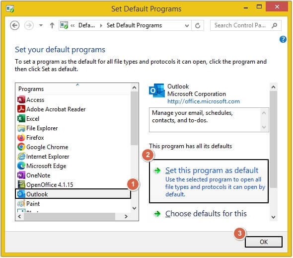Click the Forward navigation arrow

(29, 25)
